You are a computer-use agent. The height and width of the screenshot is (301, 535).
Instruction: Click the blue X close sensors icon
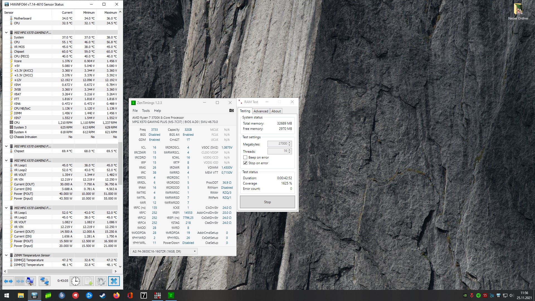114,281
